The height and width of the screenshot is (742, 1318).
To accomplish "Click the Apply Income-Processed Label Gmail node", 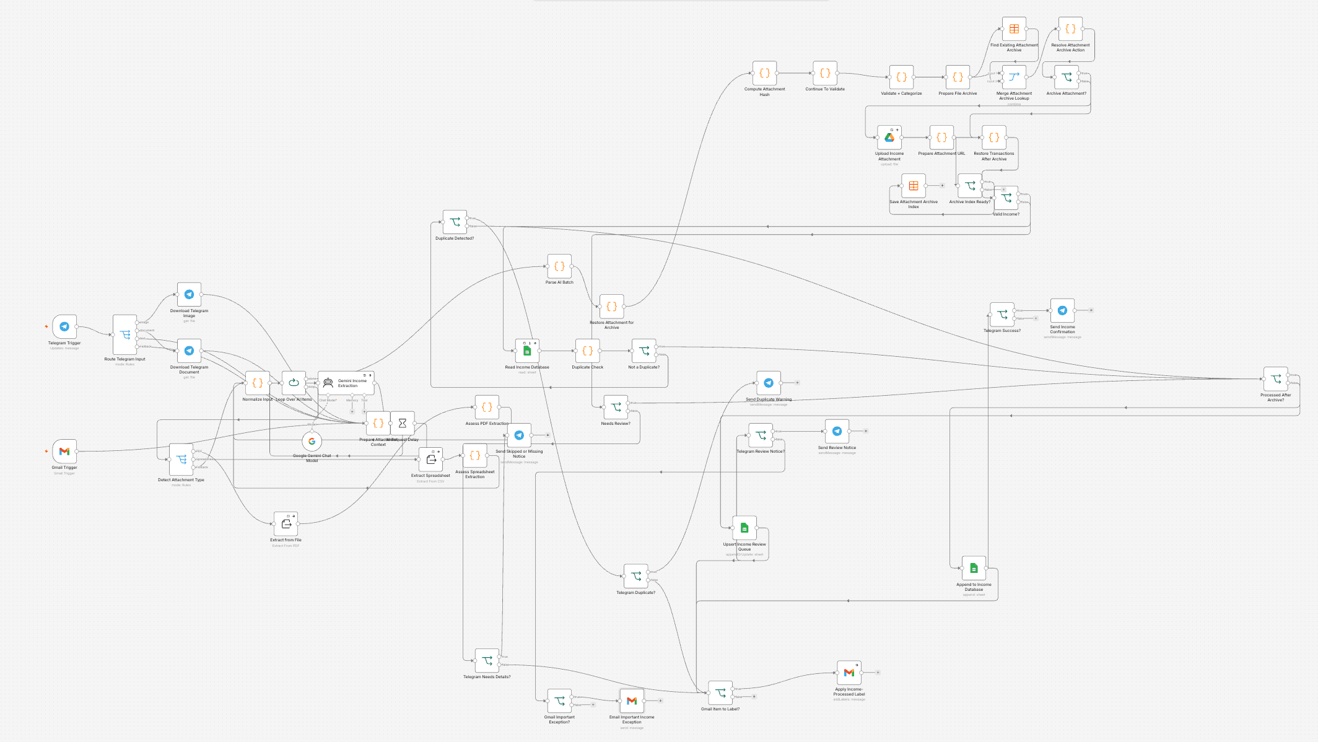I will pos(849,673).
